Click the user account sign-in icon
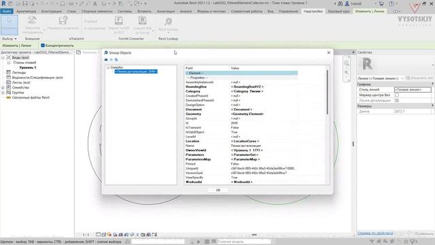This screenshot has width=435, height=245. pos(347,3)
